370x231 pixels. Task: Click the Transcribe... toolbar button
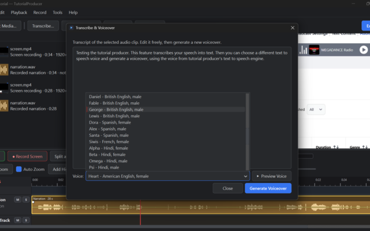tap(43, 26)
